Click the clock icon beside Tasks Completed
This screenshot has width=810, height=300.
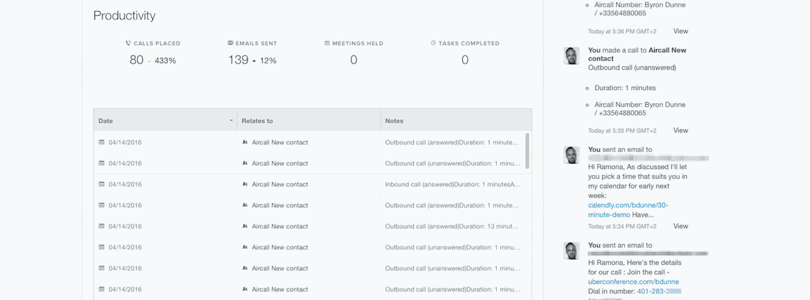pyautogui.click(x=433, y=43)
